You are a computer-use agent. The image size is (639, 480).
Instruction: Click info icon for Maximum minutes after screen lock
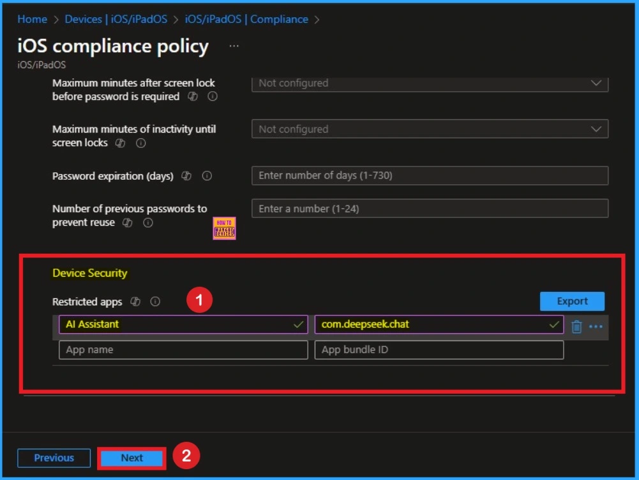(x=213, y=96)
